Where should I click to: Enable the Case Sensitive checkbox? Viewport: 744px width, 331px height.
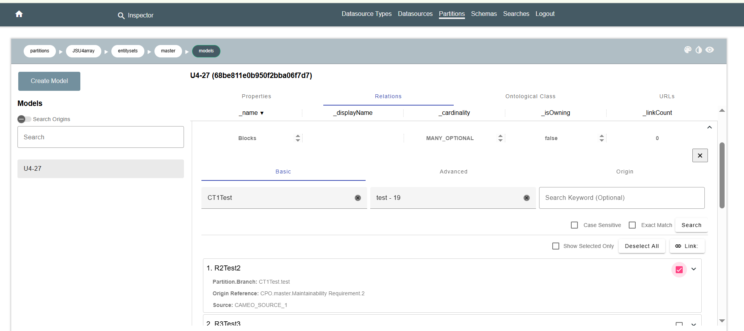[x=574, y=225]
